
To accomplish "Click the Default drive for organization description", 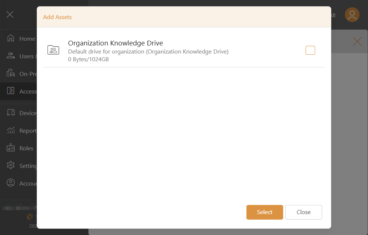I will (x=148, y=52).
